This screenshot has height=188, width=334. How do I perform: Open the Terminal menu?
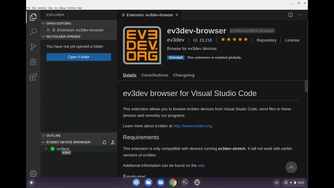click(x=71, y=8)
